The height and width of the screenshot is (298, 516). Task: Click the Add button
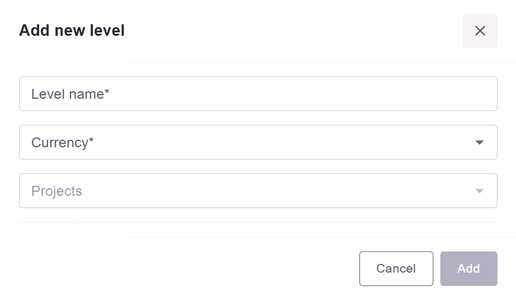[x=469, y=269]
